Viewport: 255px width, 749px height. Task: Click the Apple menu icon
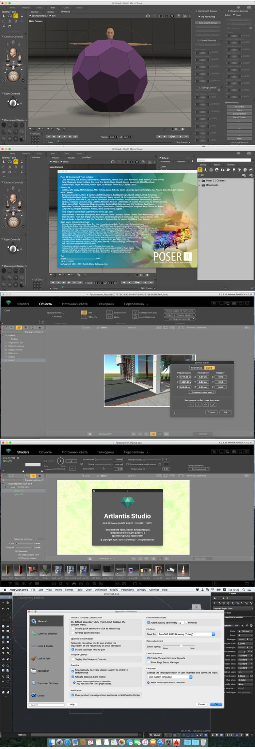pos(4,590)
